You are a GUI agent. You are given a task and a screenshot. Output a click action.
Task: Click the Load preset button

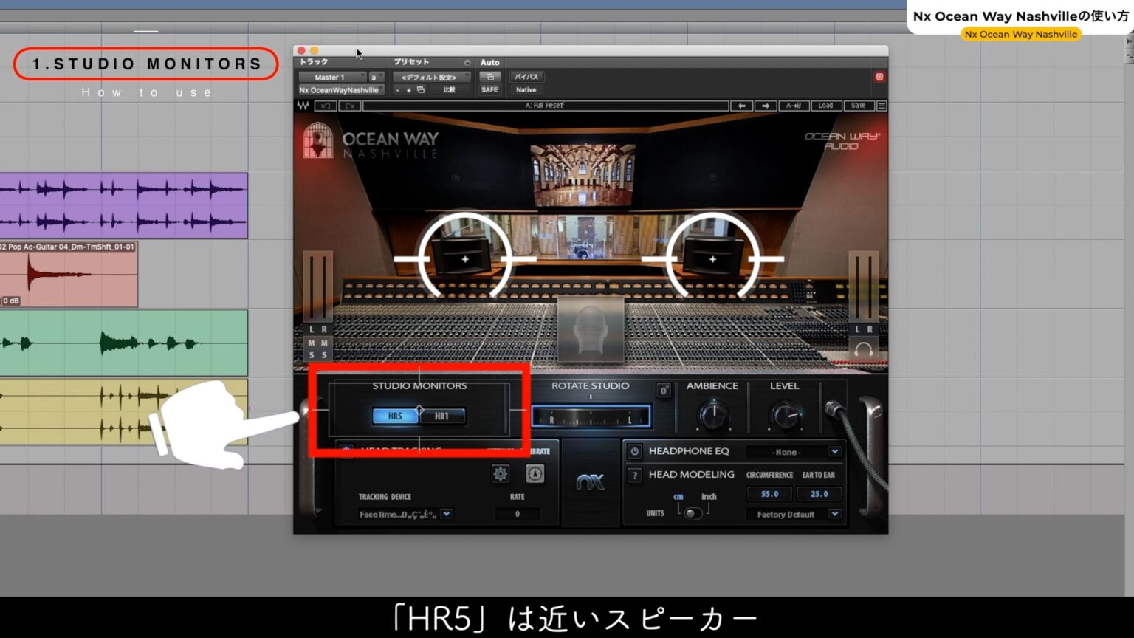(825, 106)
